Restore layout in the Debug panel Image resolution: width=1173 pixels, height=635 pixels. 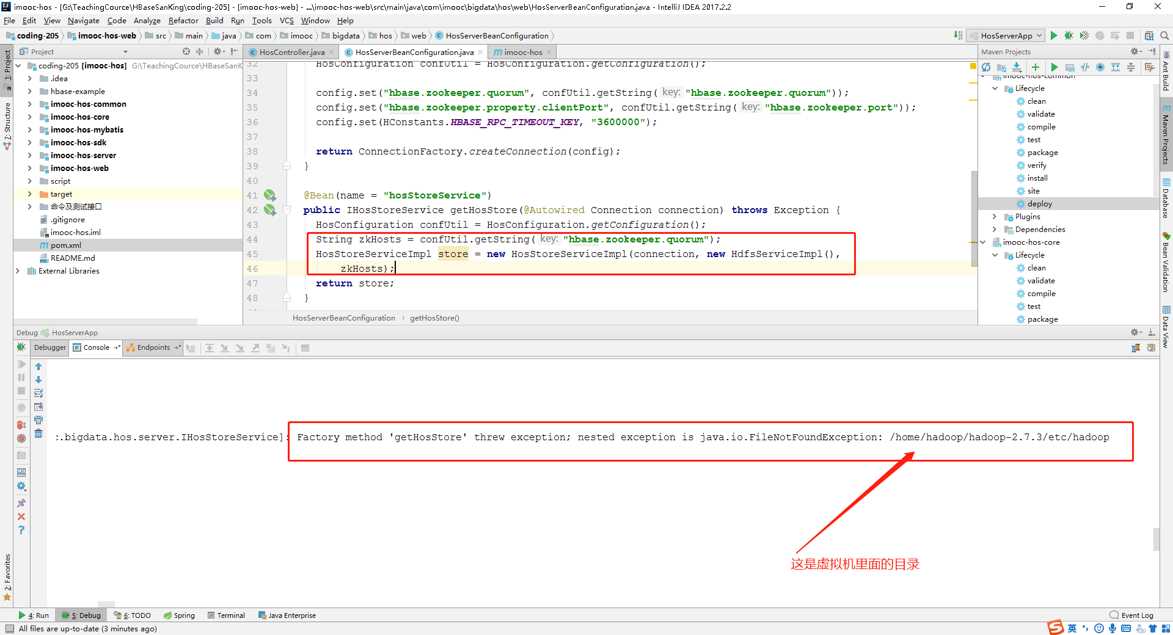pos(21,473)
